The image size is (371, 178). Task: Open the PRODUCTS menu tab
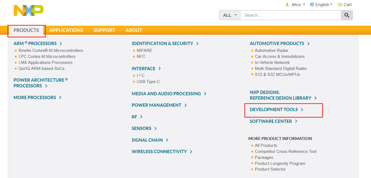pos(26,30)
